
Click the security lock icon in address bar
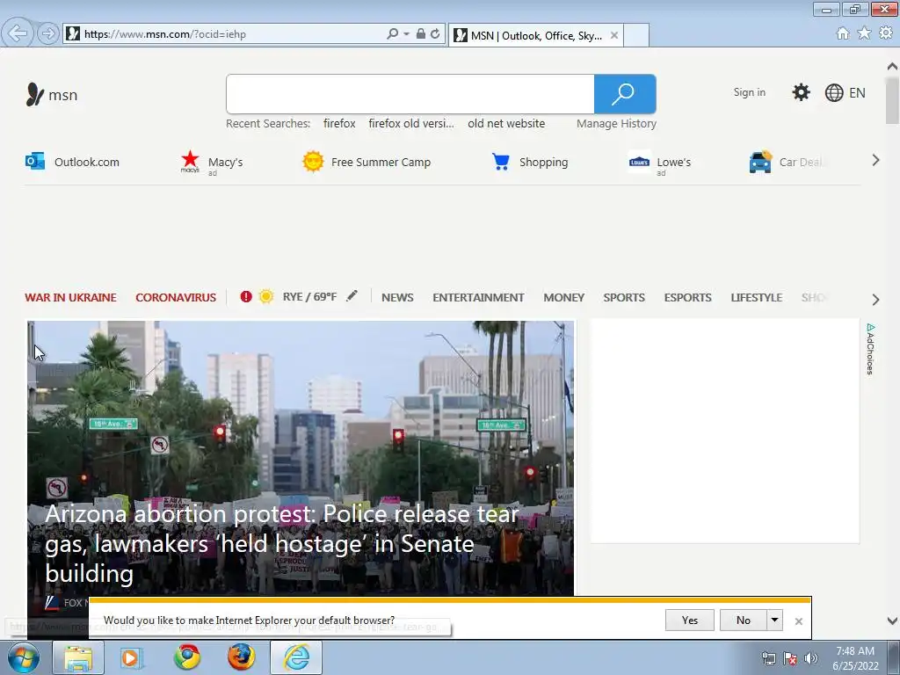point(421,34)
